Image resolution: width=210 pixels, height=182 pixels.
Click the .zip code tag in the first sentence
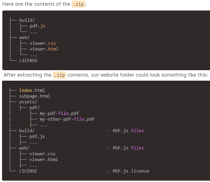coord(78,4)
